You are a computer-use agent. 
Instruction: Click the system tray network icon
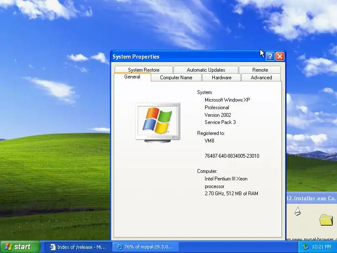305,247
